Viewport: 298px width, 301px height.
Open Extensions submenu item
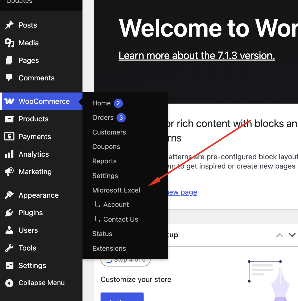pos(109,248)
